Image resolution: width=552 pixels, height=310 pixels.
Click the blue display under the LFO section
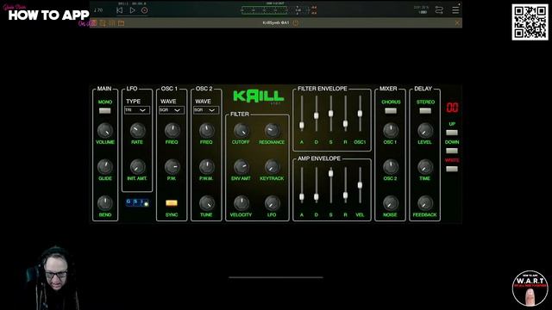(137, 202)
